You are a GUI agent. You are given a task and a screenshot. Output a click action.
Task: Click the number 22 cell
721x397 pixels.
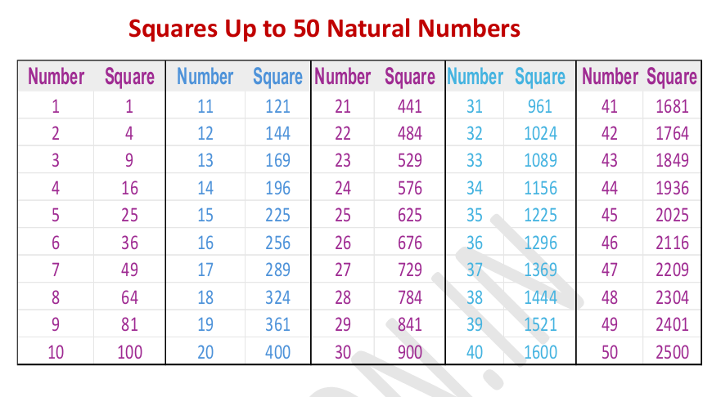[343, 133]
